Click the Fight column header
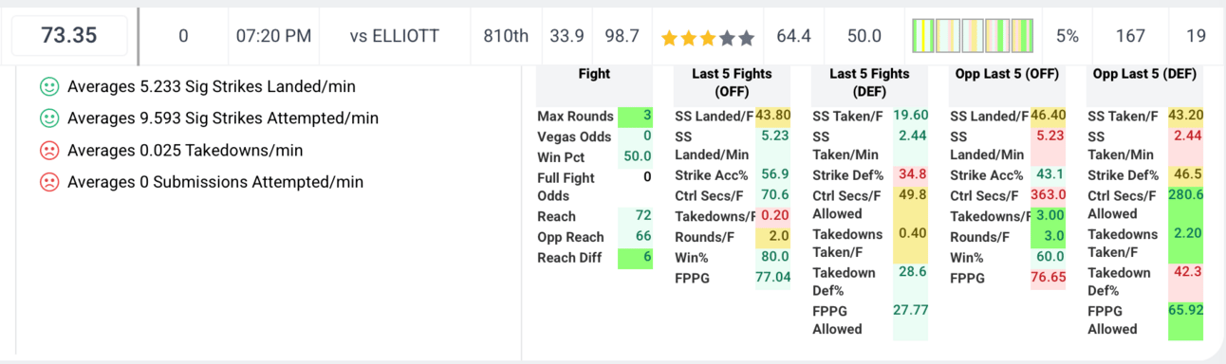This screenshot has height=364, width=1226. click(x=594, y=74)
